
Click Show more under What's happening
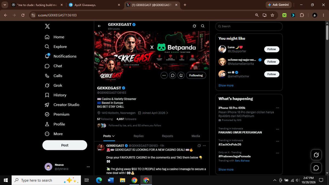pos(226,170)
